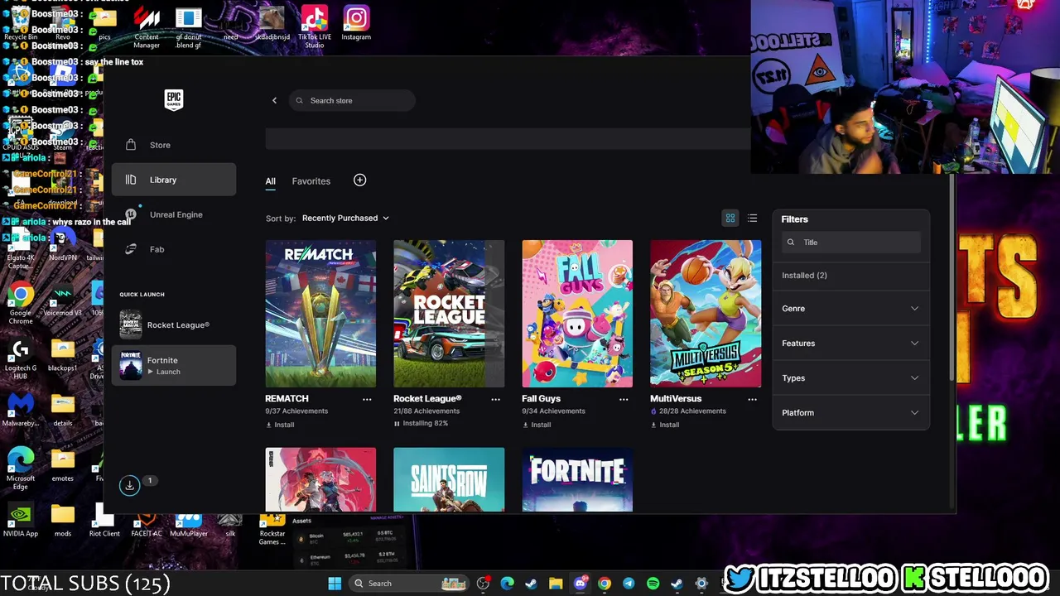
Task: Open the Content Manager desktop shortcut
Action: coord(147,26)
